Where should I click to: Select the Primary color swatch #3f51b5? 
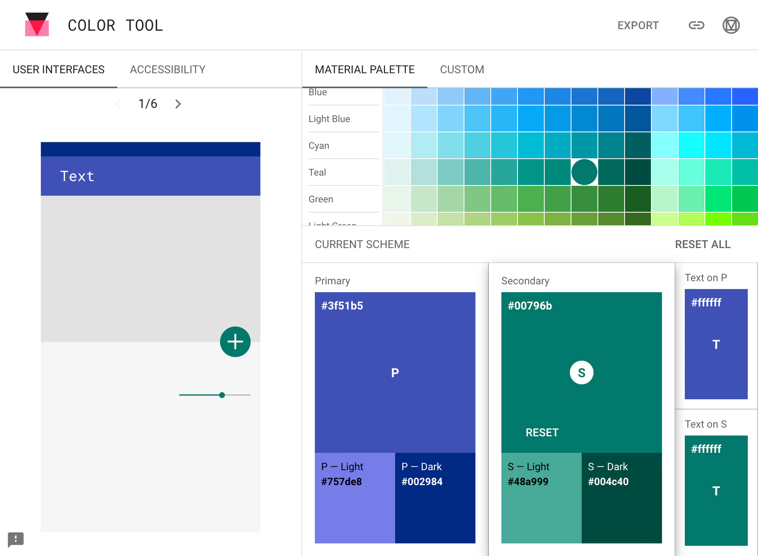(x=395, y=373)
